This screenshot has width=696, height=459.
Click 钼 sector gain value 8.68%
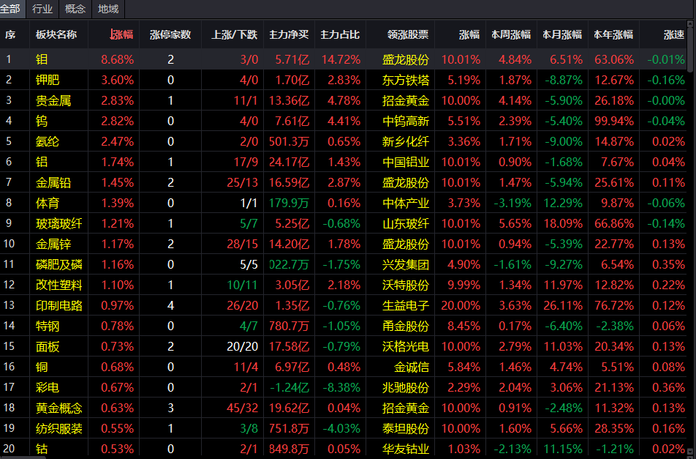tap(117, 59)
